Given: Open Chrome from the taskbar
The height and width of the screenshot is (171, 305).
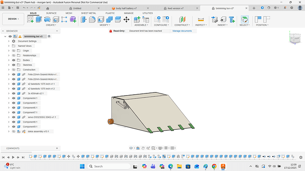Looking at the screenshot, I should 214,166.
